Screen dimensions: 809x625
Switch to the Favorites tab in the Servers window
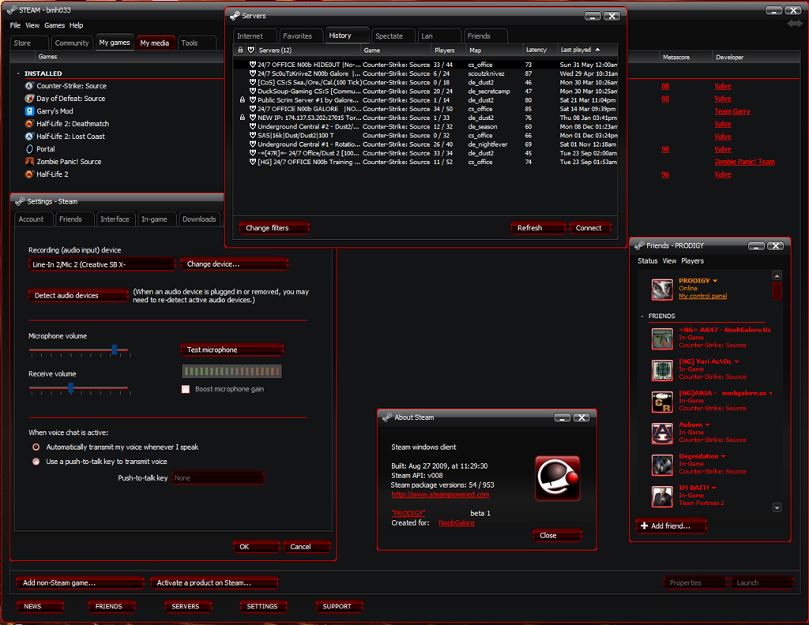300,36
